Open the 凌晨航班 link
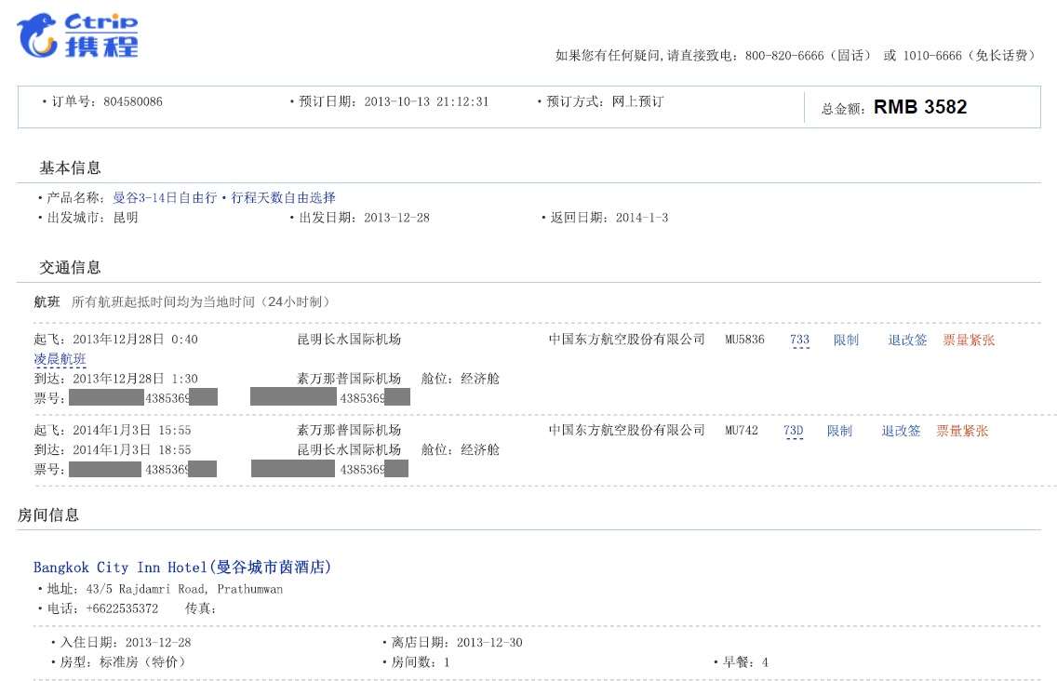1057x681 pixels. click(x=60, y=359)
